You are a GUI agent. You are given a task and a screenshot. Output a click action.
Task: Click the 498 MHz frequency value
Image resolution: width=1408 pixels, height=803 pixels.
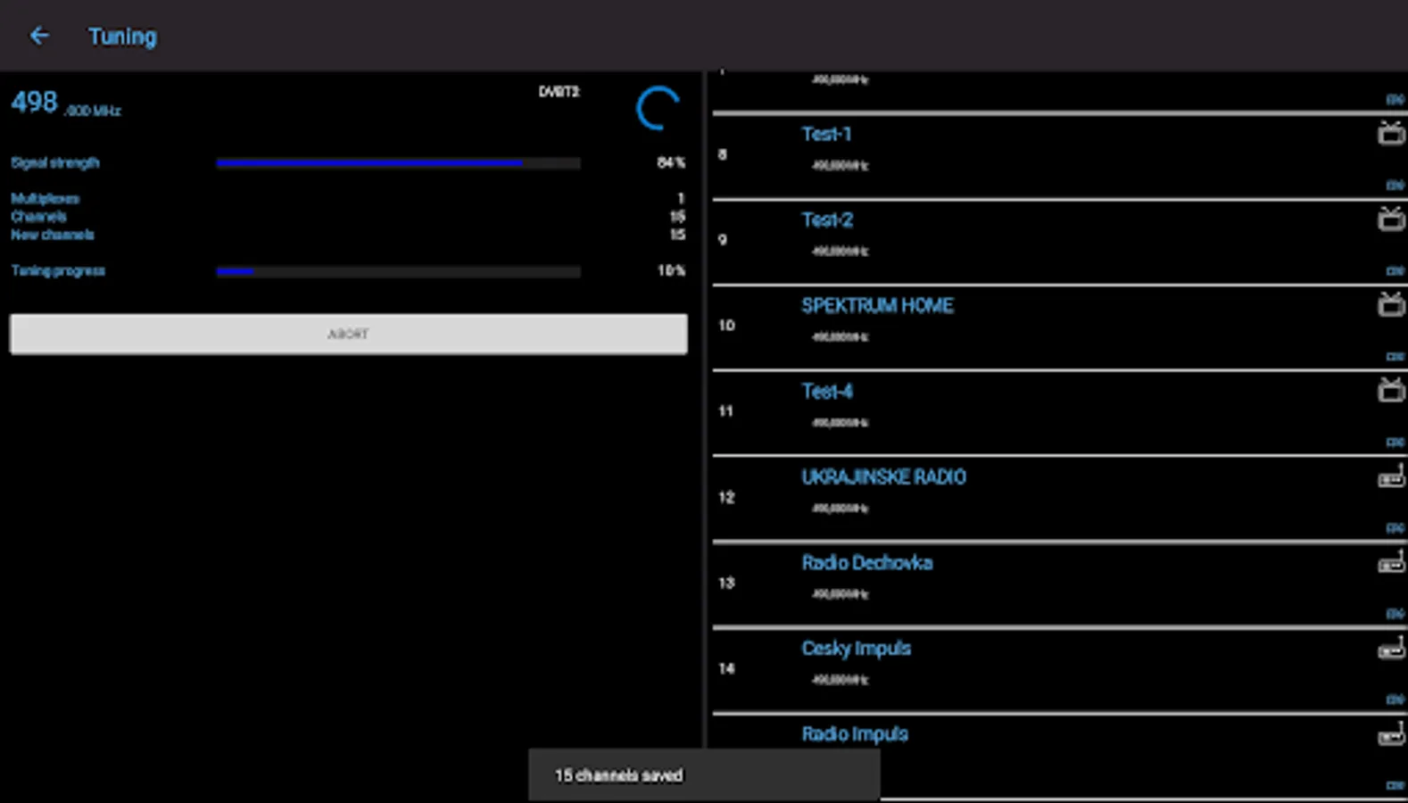(65, 103)
